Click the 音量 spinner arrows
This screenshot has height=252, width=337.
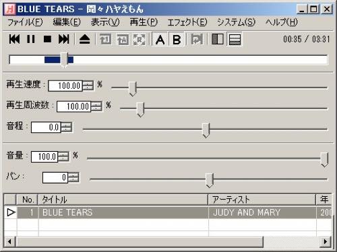click(63, 157)
